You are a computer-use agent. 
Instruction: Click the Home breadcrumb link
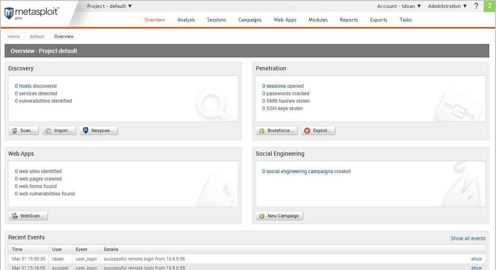[14, 36]
